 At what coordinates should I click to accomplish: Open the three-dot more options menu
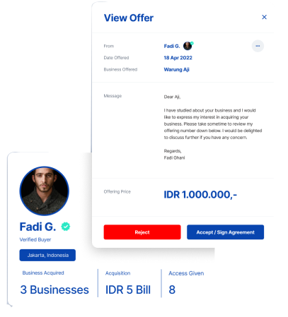[258, 46]
